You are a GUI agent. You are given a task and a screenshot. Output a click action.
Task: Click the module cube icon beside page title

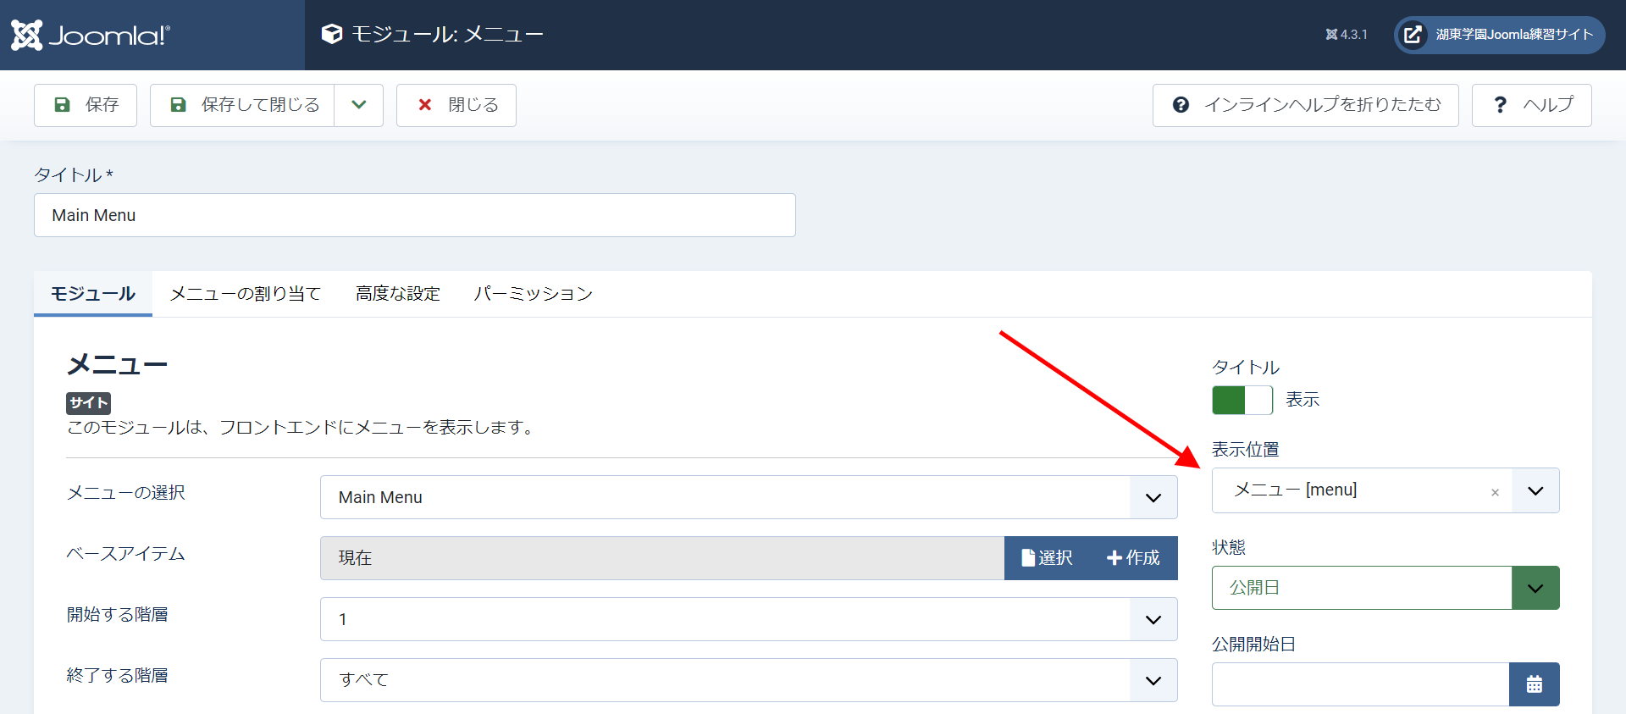[332, 34]
